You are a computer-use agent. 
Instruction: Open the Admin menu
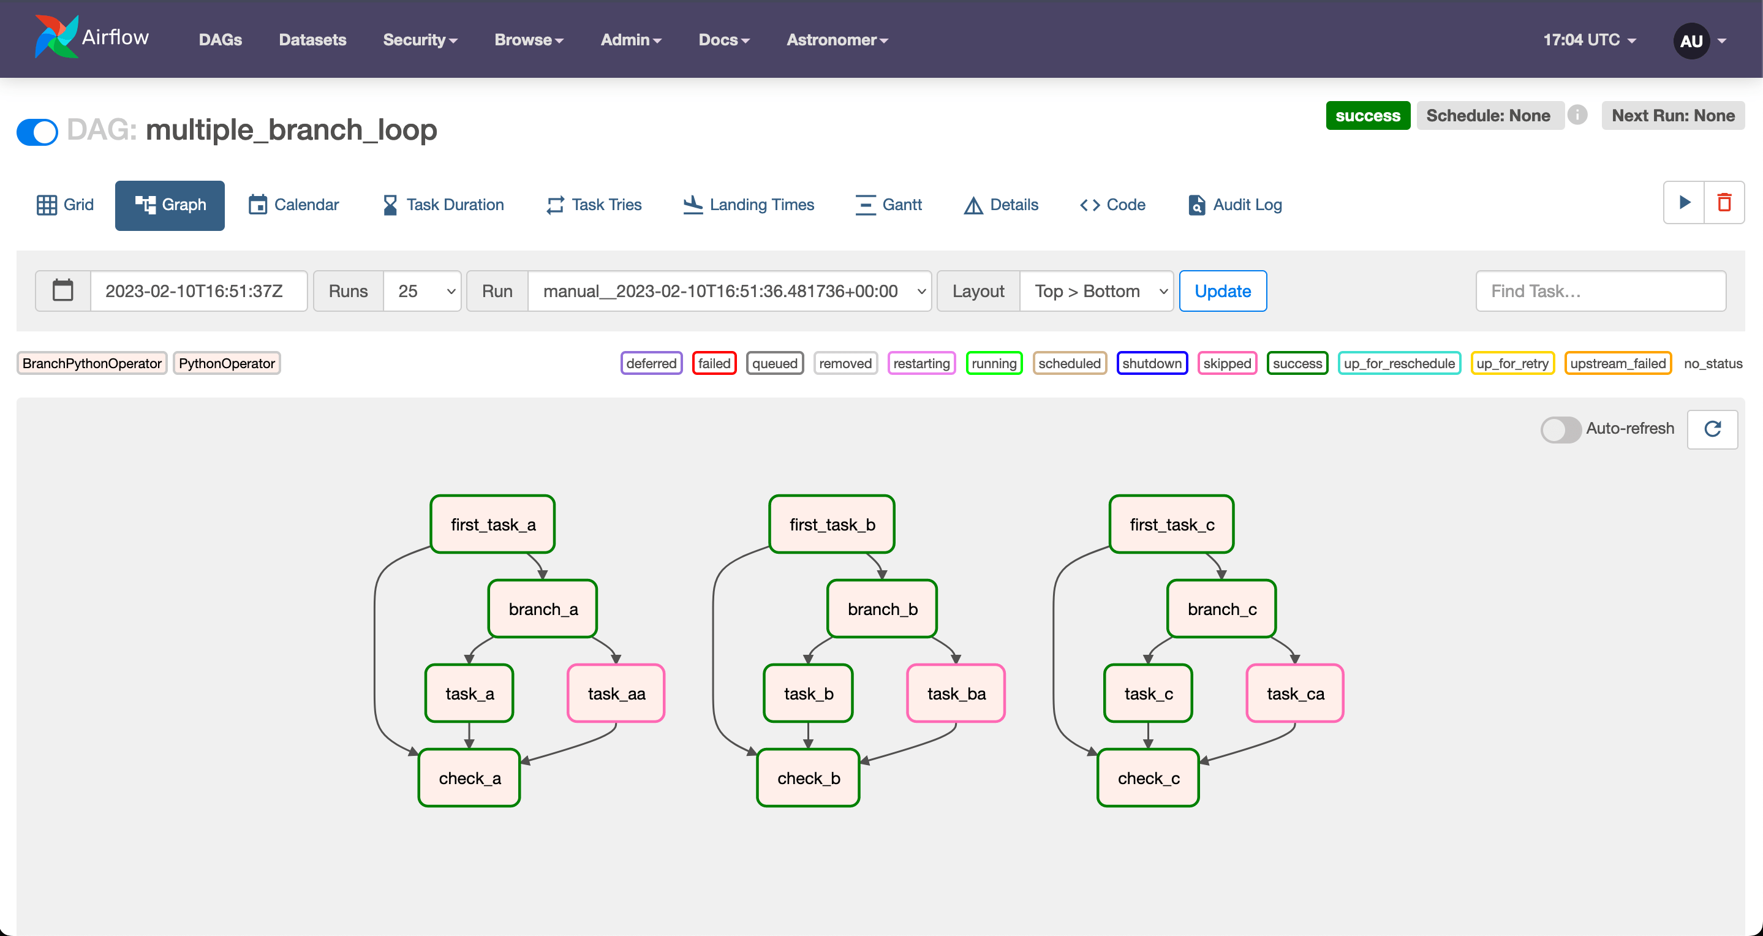click(x=630, y=40)
